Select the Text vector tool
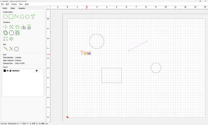This screenshot has height=125, width=208. click(x=33, y=16)
